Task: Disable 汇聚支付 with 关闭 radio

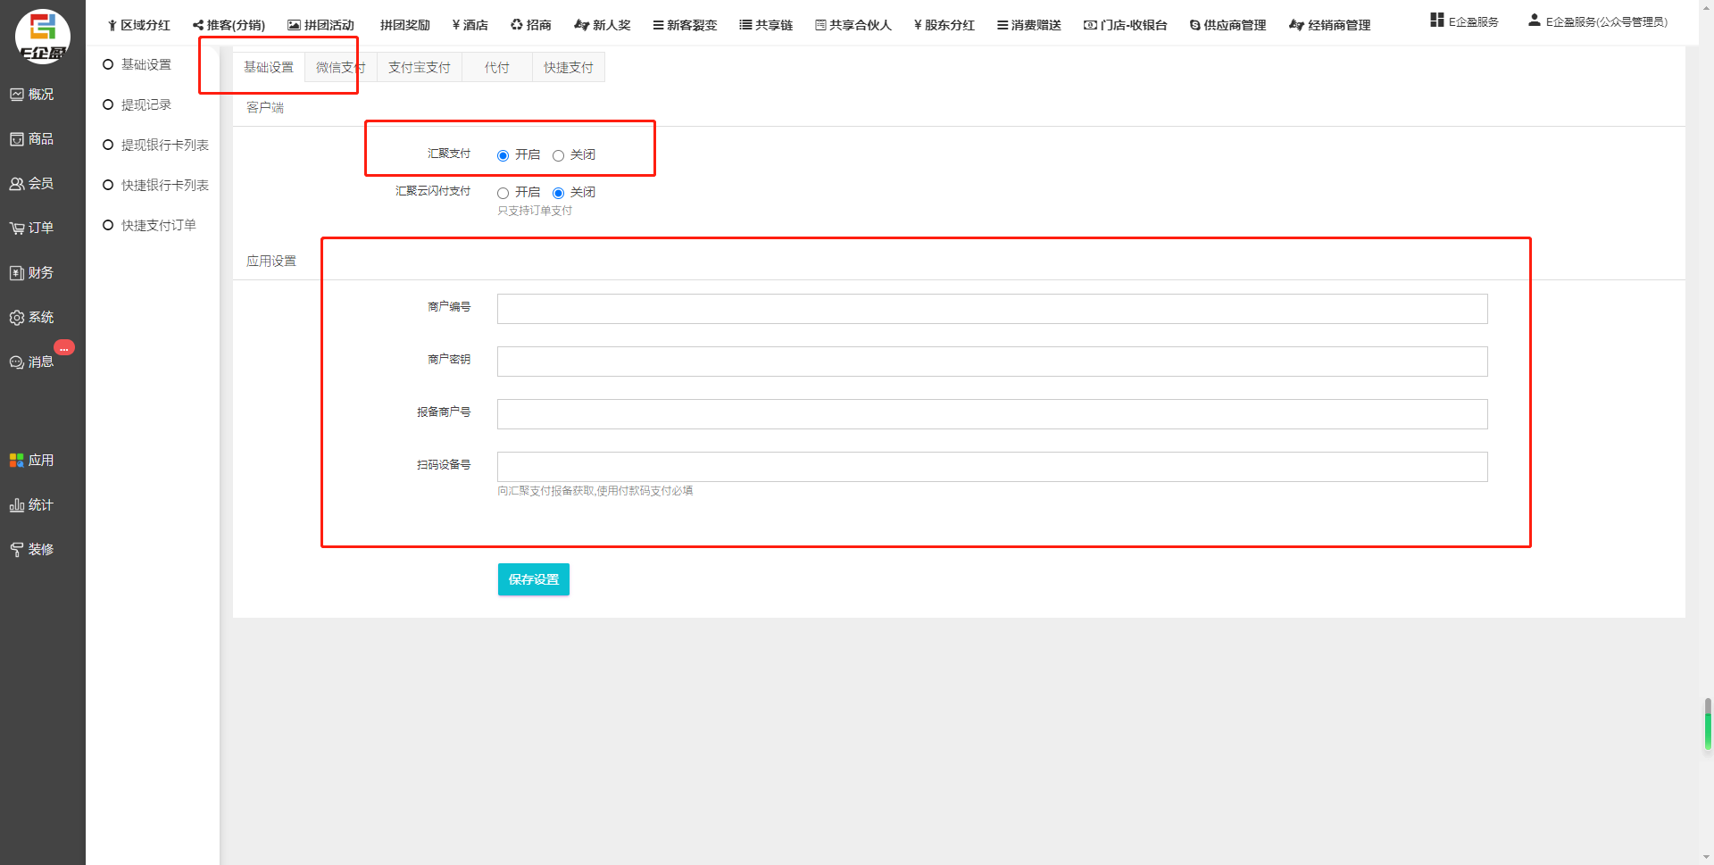Action: coord(559,155)
